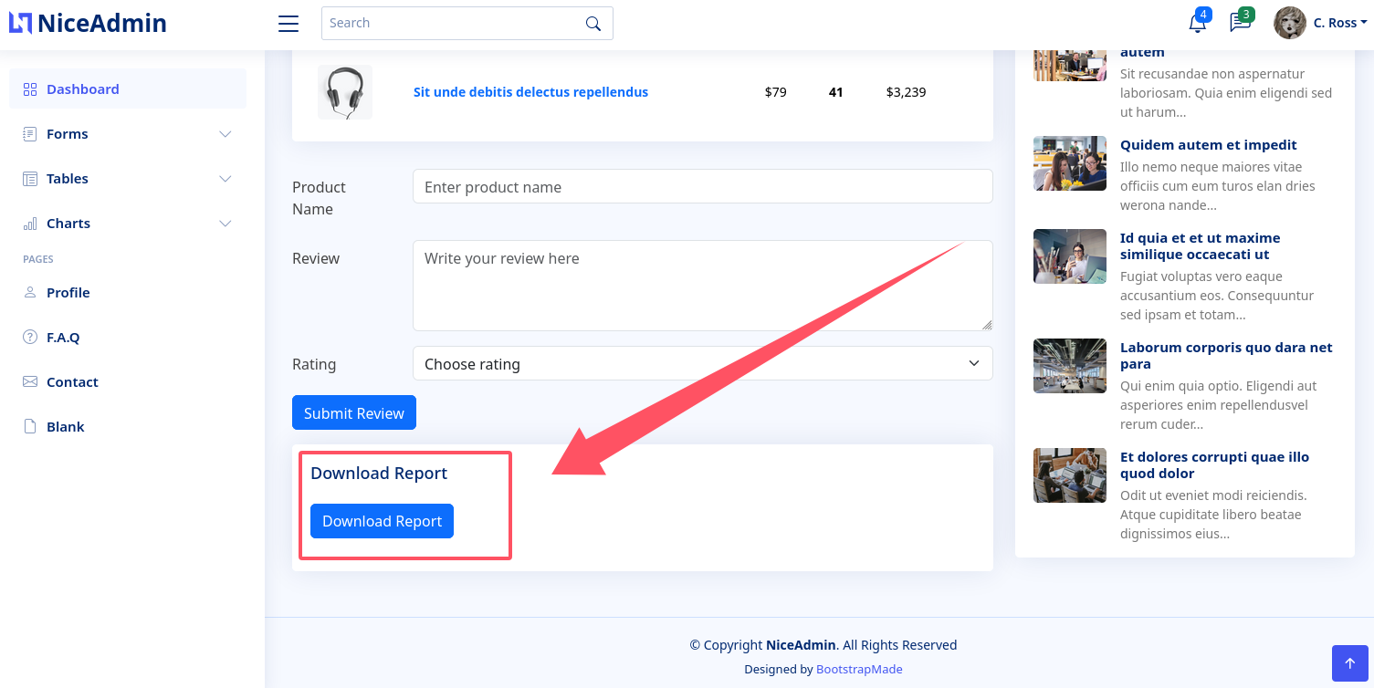The width and height of the screenshot is (1374, 688).
Task: Go to the Profile page
Action: click(68, 293)
